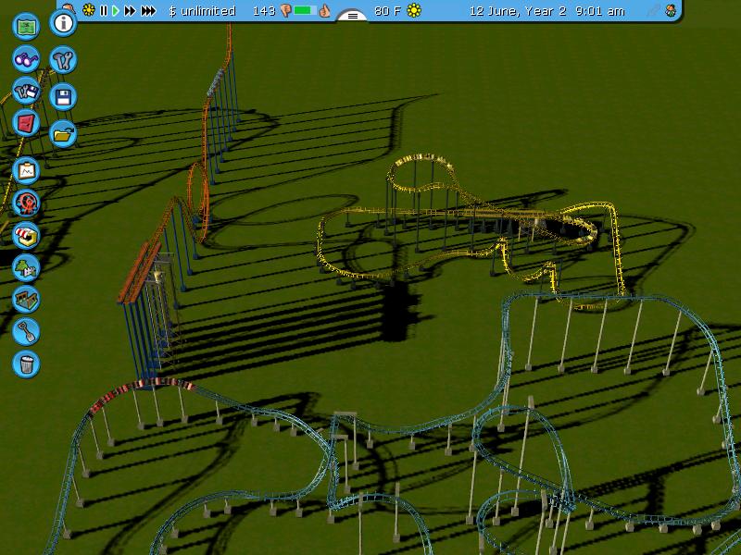Open the binoculars view options icon
The width and height of the screenshot is (741, 555).
(26, 59)
